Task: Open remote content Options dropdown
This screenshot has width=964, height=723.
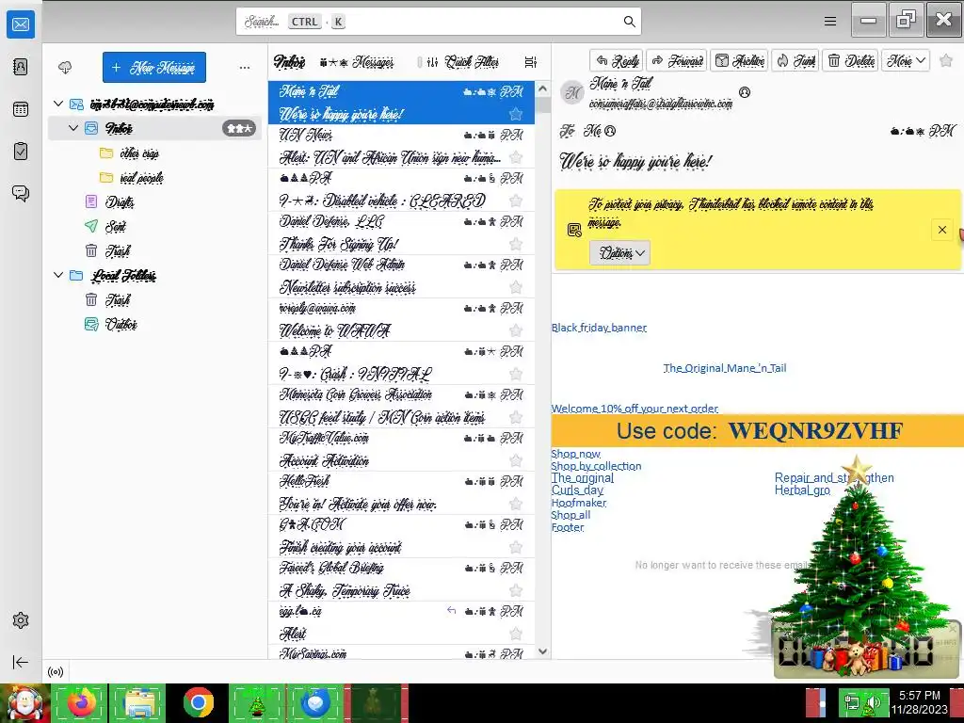Action: point(619,252)
